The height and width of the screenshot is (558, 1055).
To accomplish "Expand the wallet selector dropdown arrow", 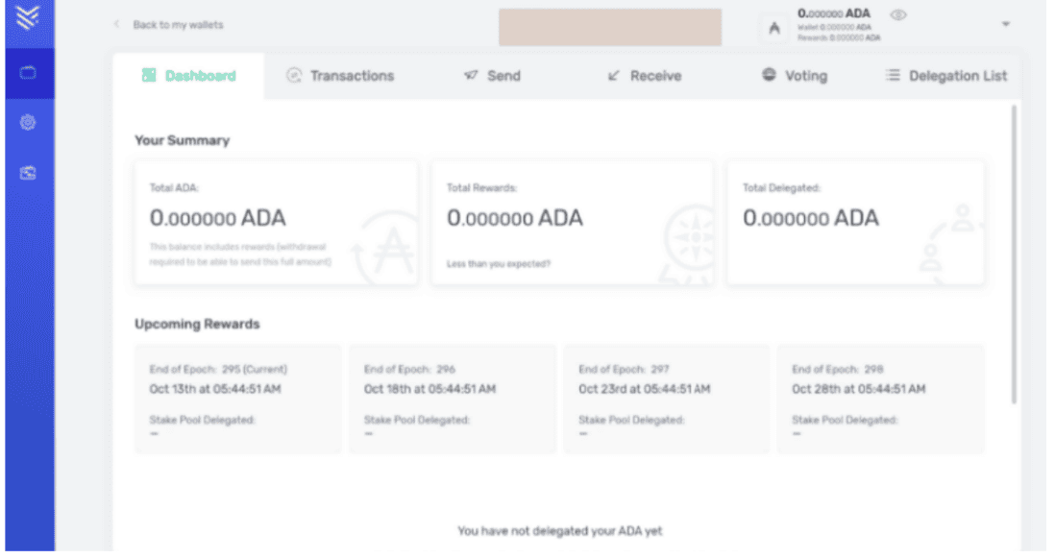I will click(1006, 24).
